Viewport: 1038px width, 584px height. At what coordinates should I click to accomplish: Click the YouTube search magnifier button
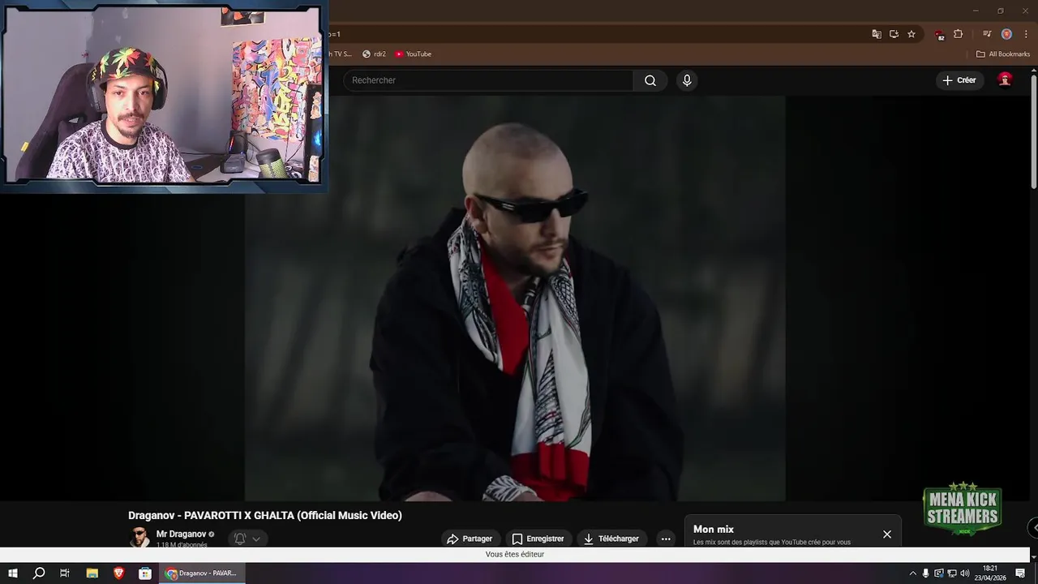(x=650, y=80)
